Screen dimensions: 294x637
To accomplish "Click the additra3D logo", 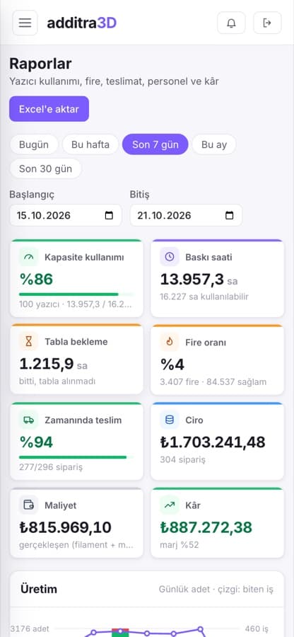I will click(x=81, y=23).
